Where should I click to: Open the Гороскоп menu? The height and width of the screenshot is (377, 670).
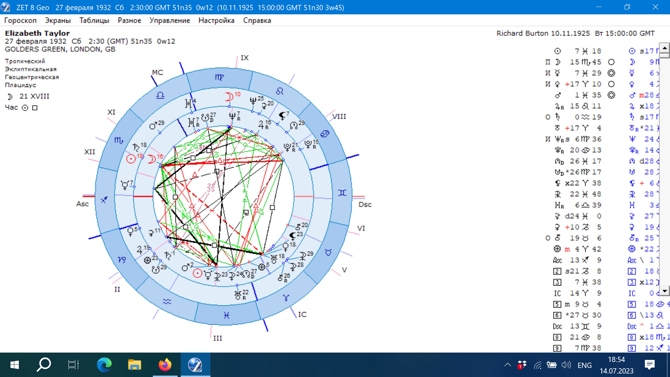click(x=20, y=20)
